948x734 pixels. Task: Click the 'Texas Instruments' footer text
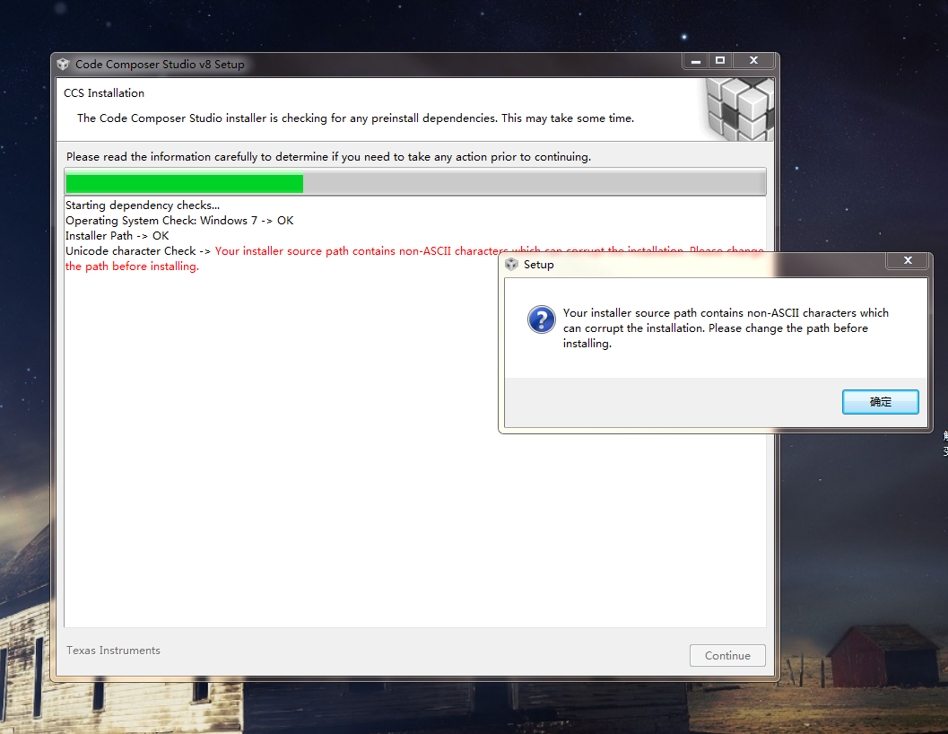click(x=113, y=650)
